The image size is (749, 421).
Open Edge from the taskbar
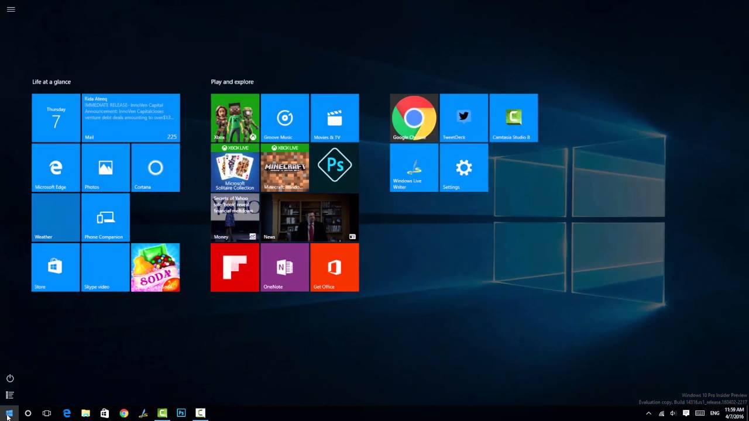67,413
